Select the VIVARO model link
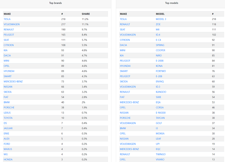This screenshot has width=225, height=162. 160,159
